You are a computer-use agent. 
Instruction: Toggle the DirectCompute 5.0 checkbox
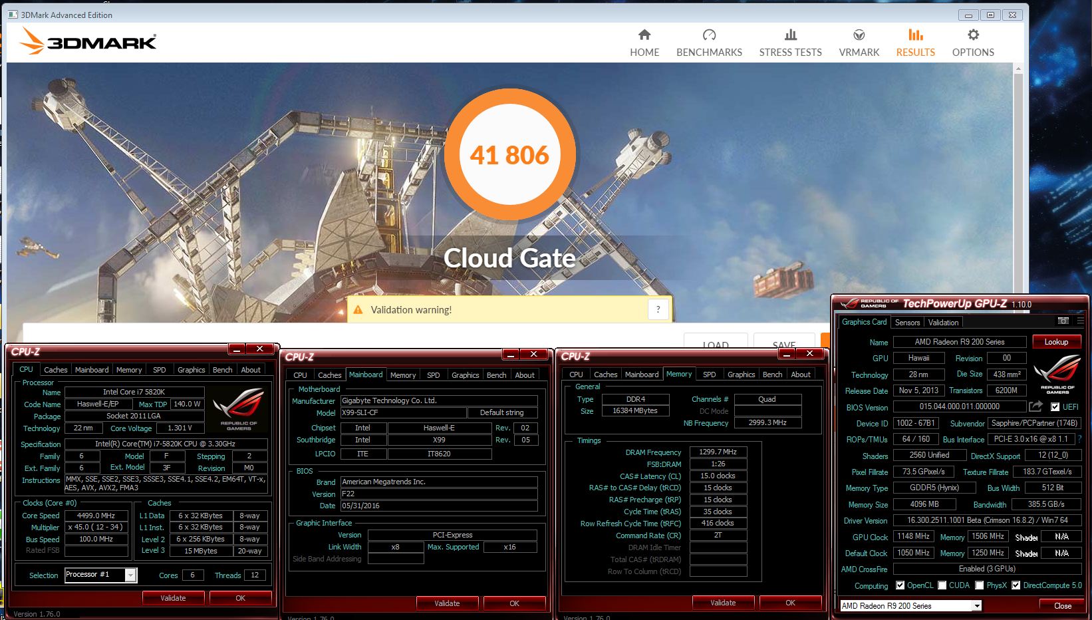pyautogui.click(x=1016, y=585)
